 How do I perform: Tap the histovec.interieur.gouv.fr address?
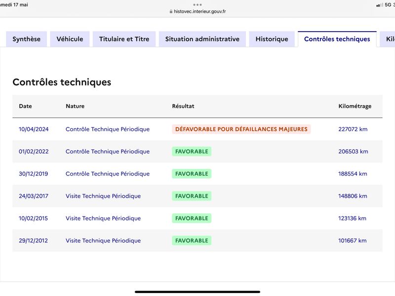point(200,11)
